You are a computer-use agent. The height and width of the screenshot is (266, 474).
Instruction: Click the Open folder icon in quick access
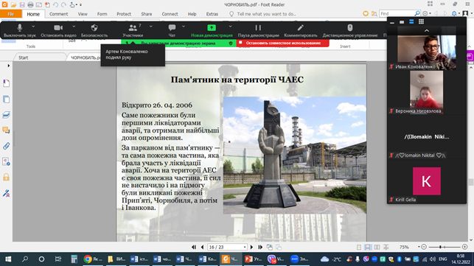[x=13, y=4]
